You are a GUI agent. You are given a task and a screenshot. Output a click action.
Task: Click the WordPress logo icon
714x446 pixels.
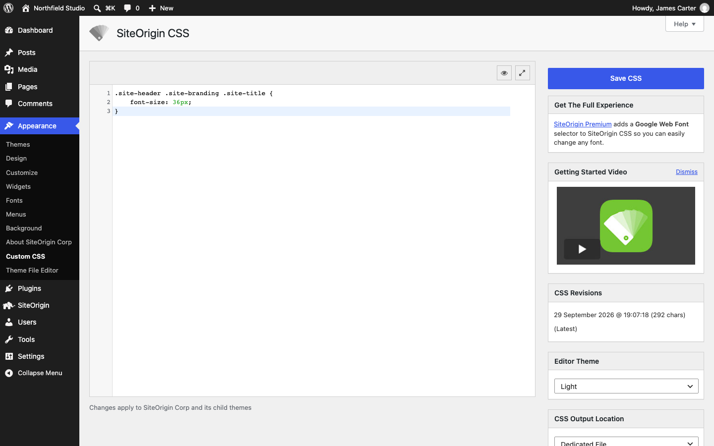[8, 8]
